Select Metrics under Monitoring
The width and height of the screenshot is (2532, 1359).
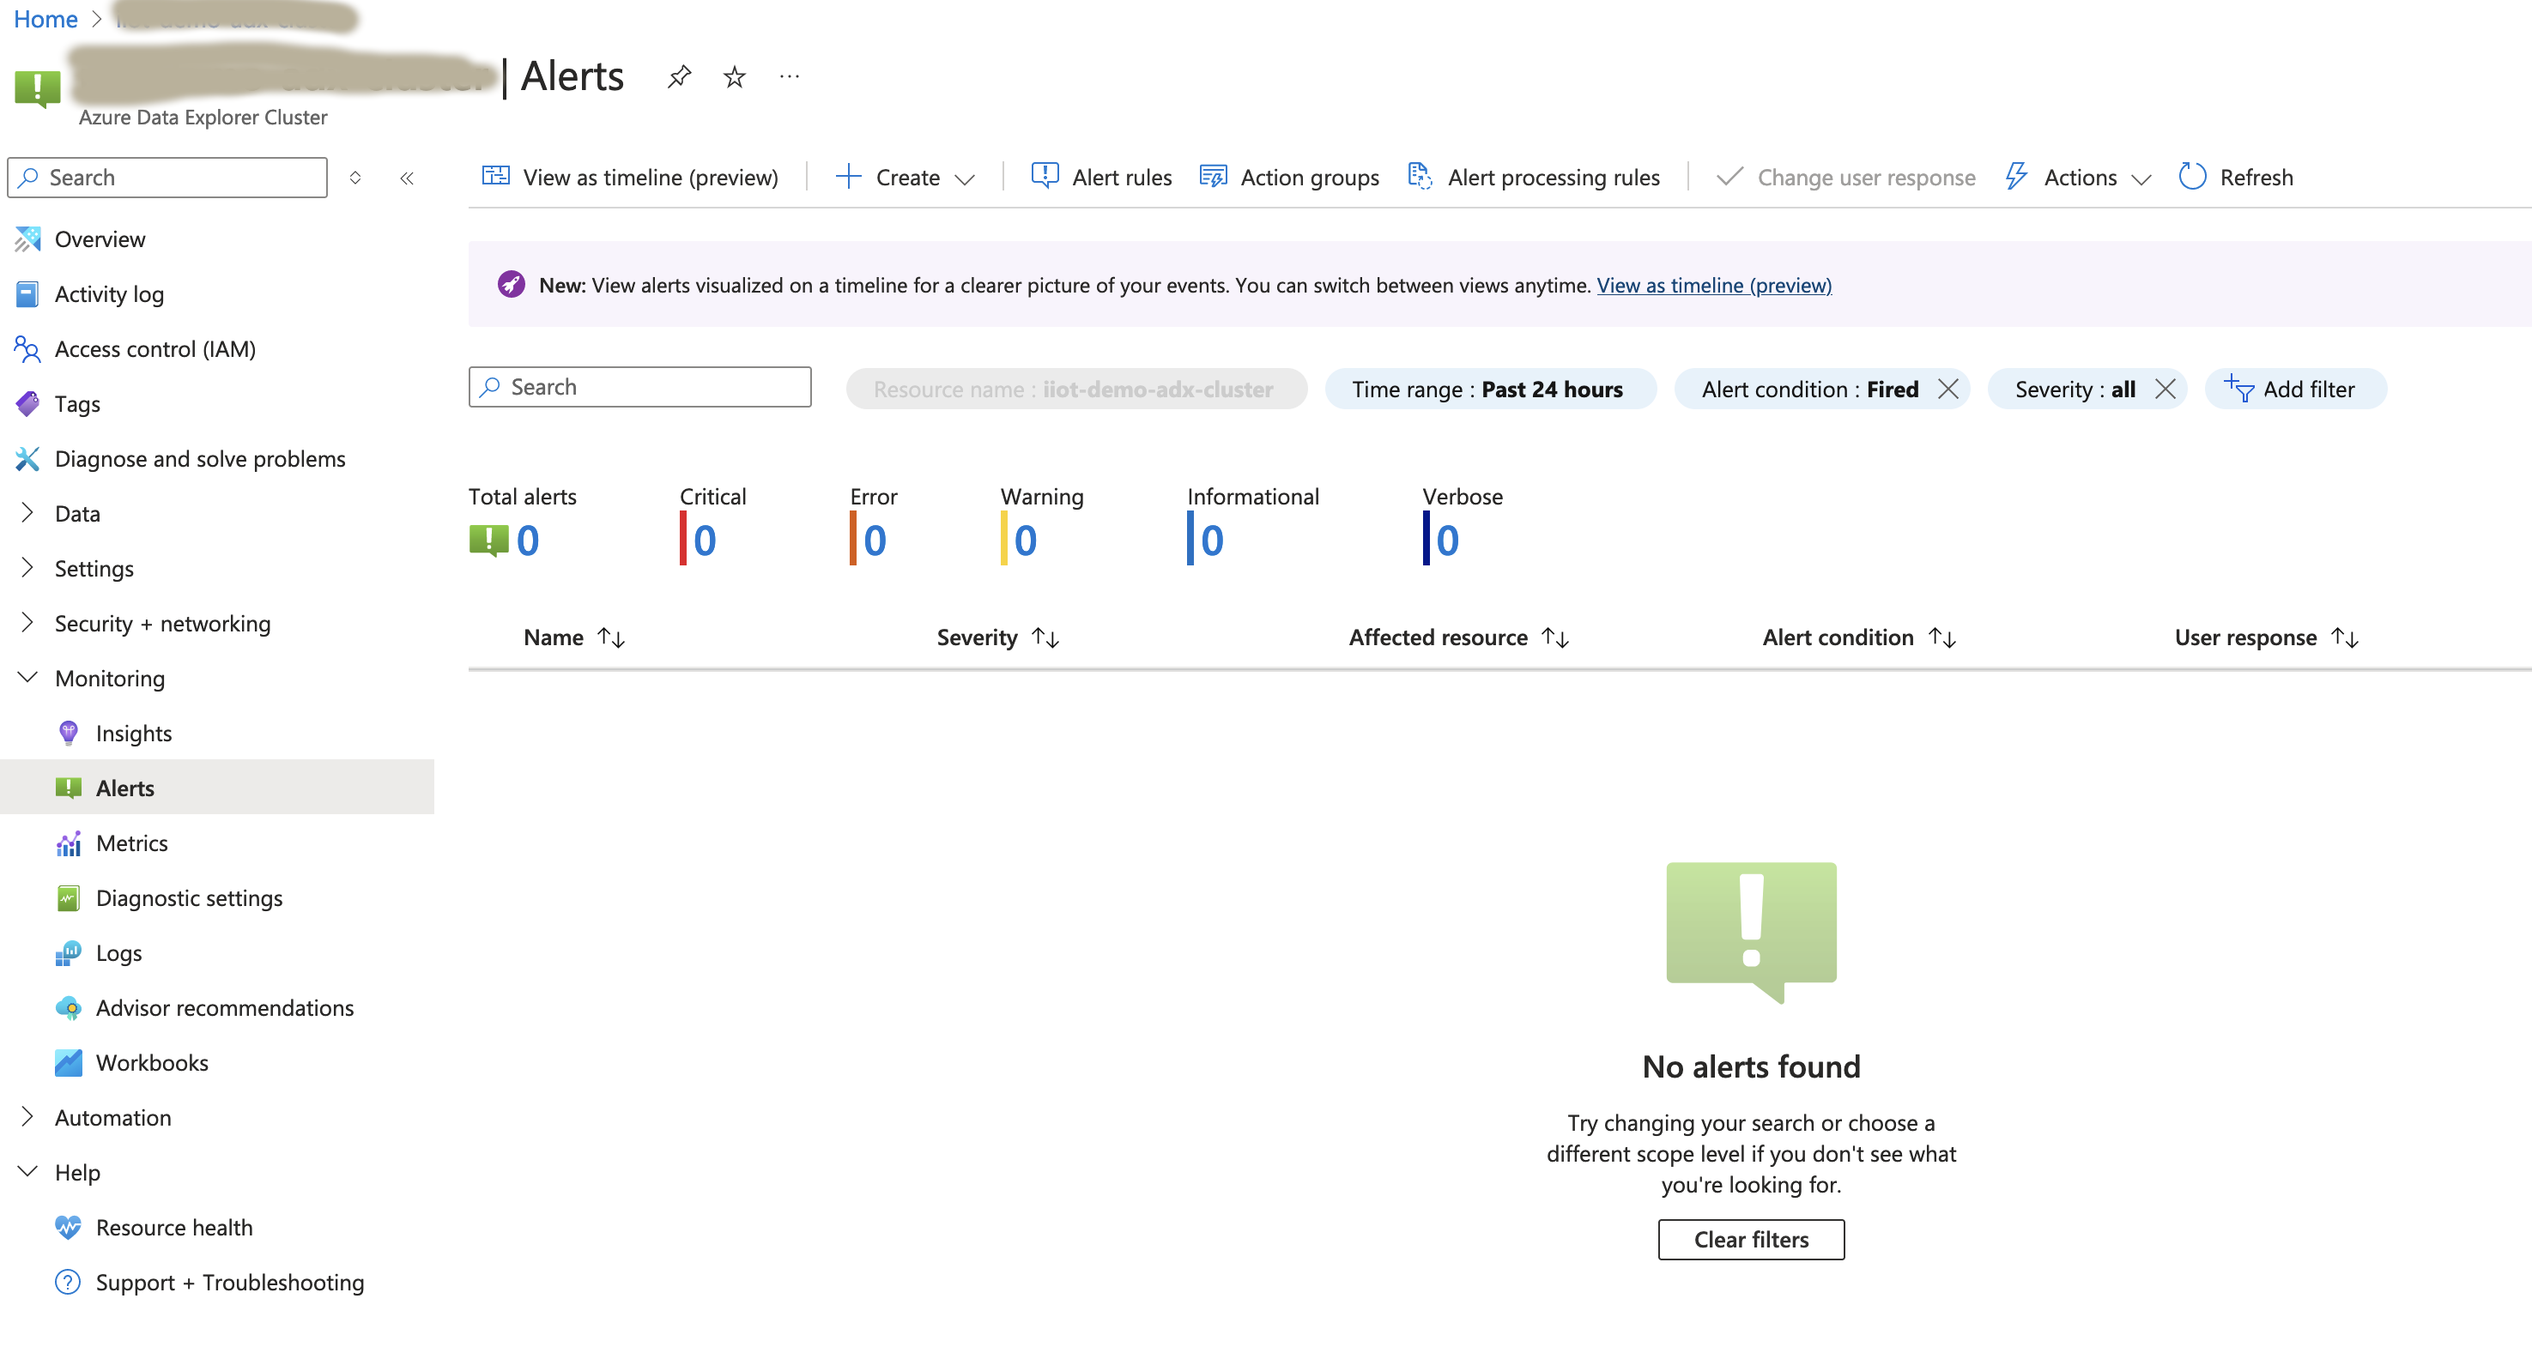131,843
